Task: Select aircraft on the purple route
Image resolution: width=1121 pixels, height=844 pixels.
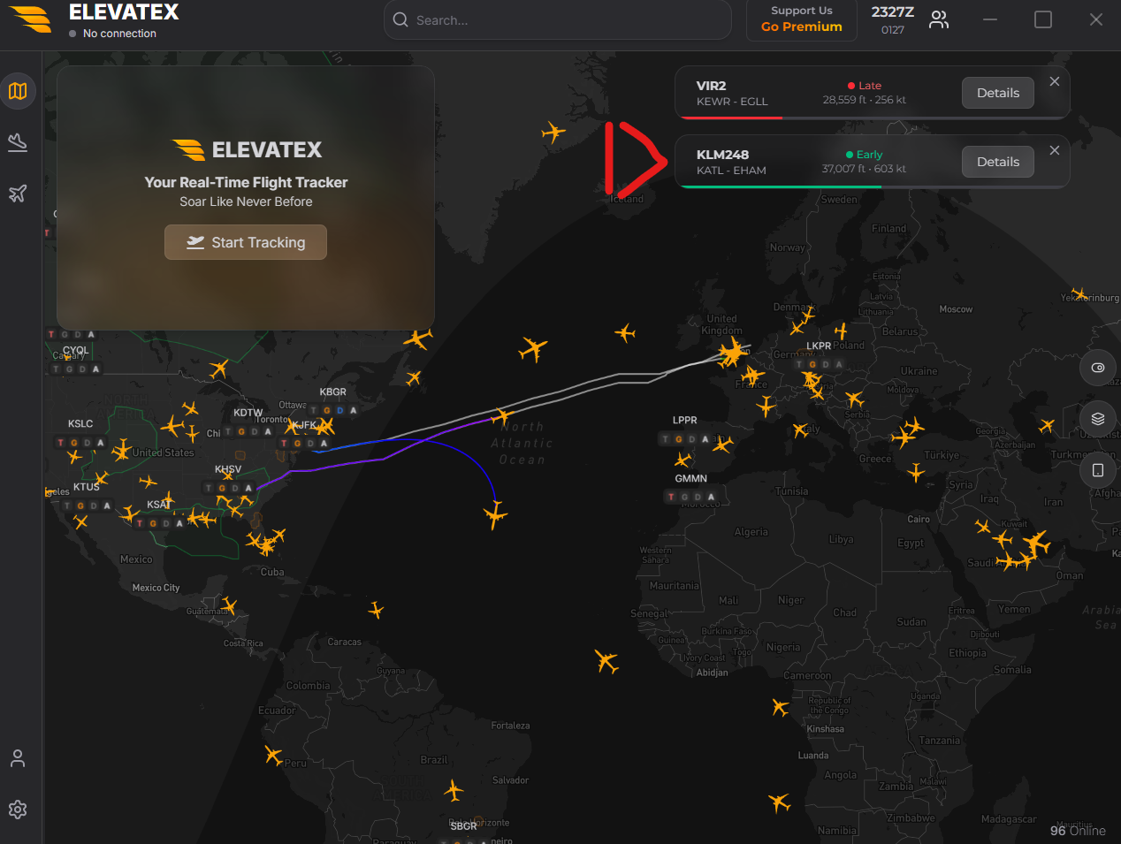Action: click(x=502, y=415)
